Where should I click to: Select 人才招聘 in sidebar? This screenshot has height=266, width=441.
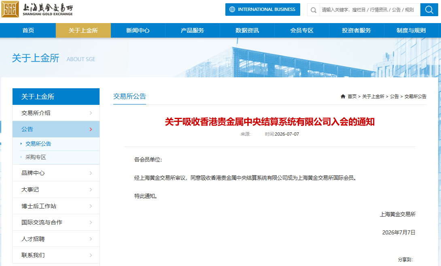(56, 239)
